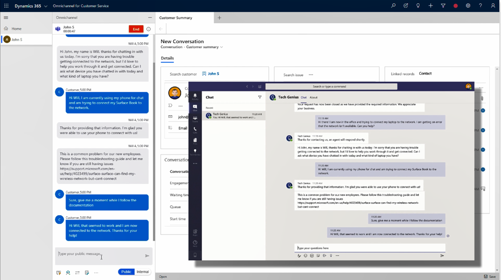Open the advanced find filter icon
This screenshot has height=280, width=501.
pyautogui.click(x=443, y=6)
